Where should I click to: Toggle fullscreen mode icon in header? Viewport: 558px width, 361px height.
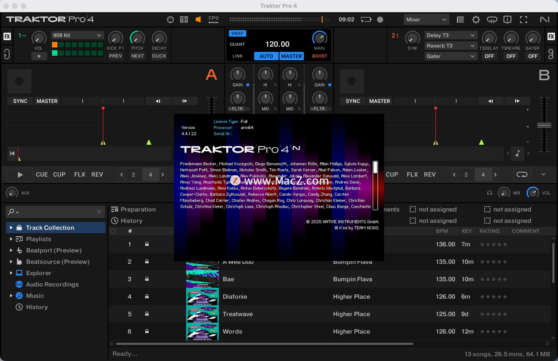(x=523, y=19)
